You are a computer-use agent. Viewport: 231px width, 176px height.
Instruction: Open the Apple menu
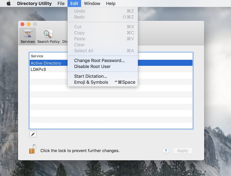tap(9, 4)
